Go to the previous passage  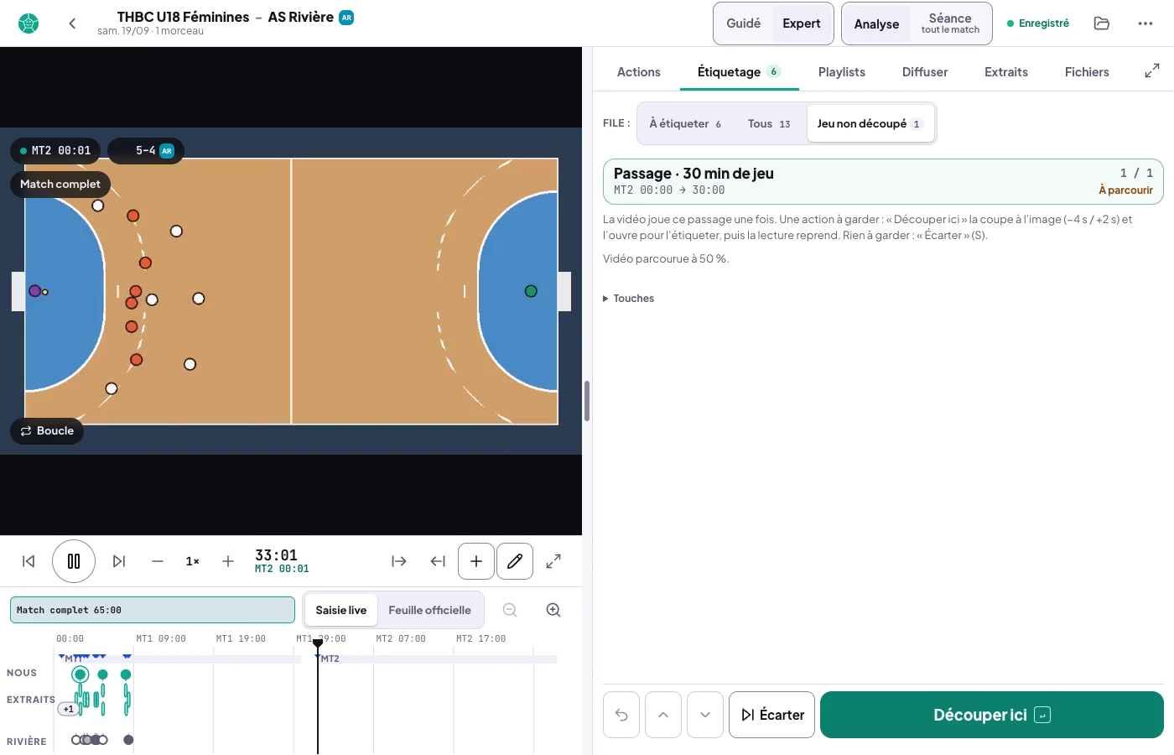[x=663, y=715]
